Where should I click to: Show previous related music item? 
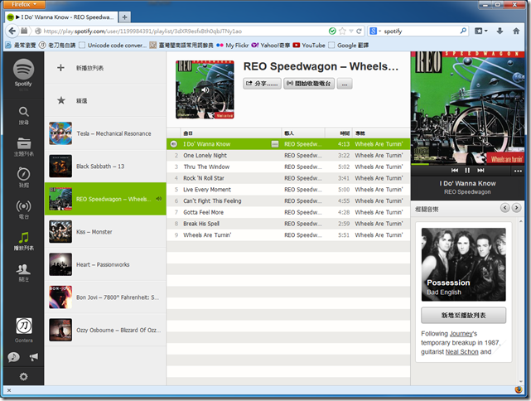pyautogui.click(x=505, y=208)
